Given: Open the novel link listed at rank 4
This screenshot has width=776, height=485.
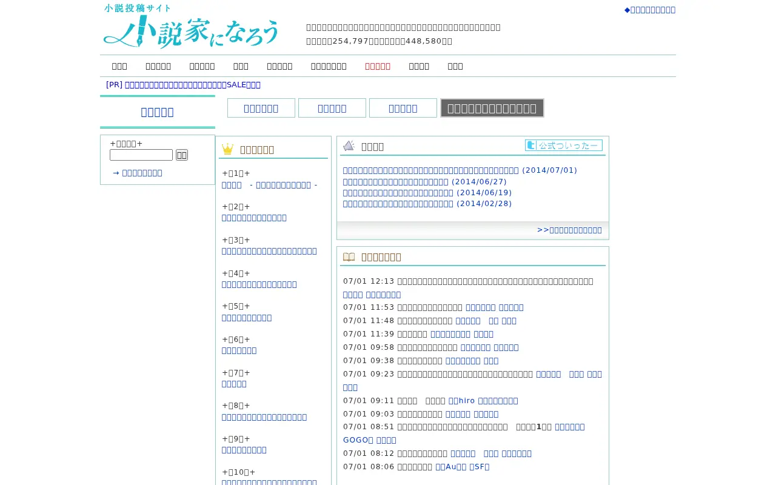Looking at the screenshot, I should [259, 284].
